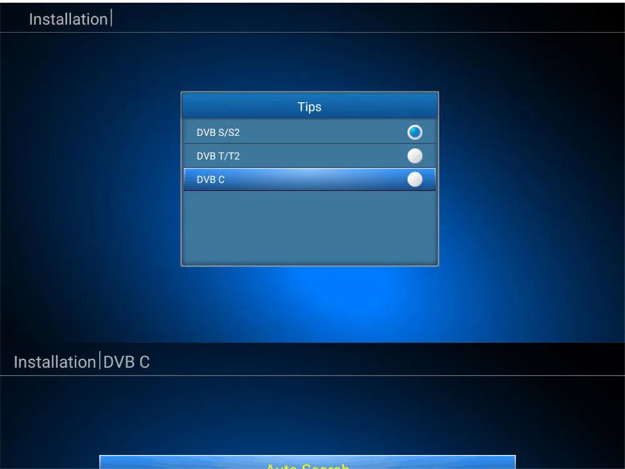Choose the DVB T/T2 list row
Viewport: 625px width, 469px height.
coord(310,156)
